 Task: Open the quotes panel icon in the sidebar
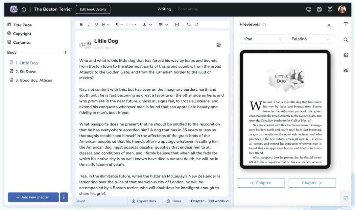click(x=346, y=70)
